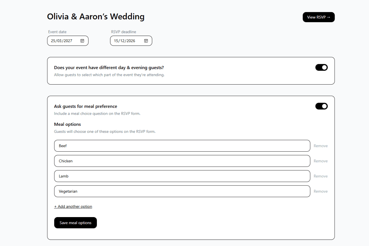Click the Meal options section heading
Screen dimensions: 369x246
coord(67,125)
